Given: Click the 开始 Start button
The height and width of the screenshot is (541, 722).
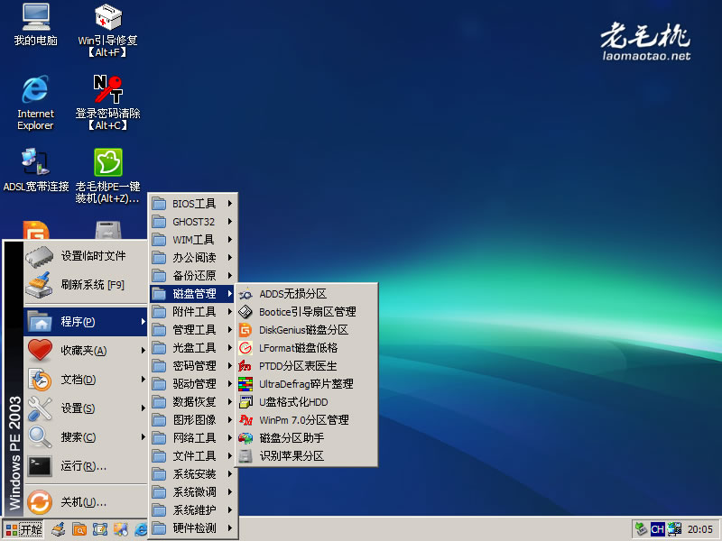Looking at the screenshot, I should click(23, 529).
